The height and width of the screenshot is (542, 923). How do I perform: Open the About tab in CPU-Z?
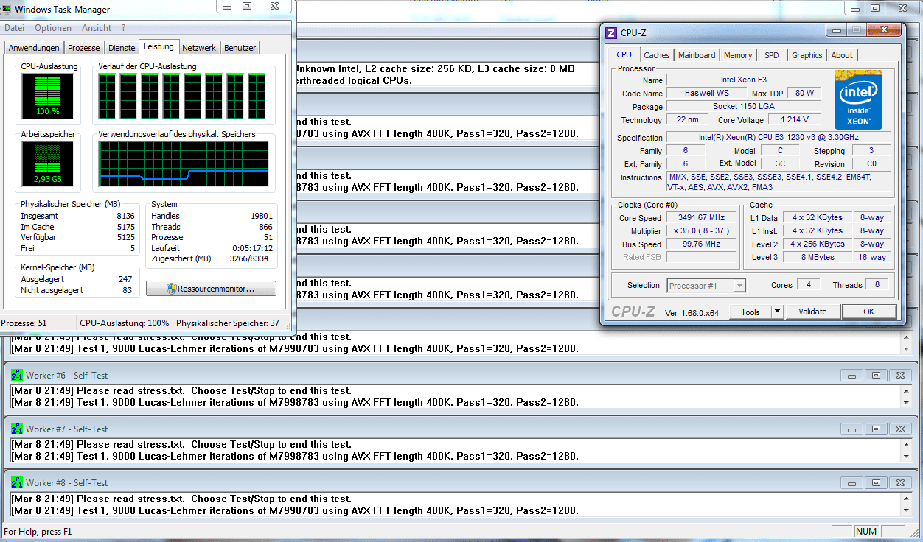click(842, 55)
